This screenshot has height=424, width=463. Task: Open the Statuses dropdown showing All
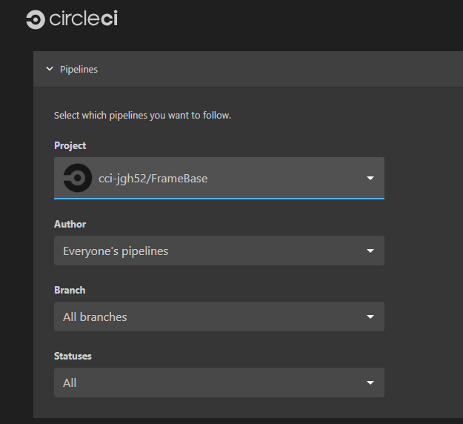[x=219, y=382]
